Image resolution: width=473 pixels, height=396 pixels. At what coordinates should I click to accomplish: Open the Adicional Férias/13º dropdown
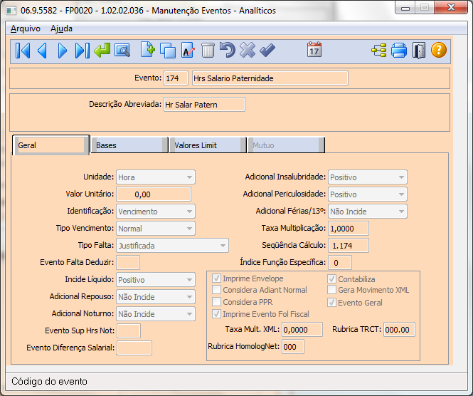368,211
